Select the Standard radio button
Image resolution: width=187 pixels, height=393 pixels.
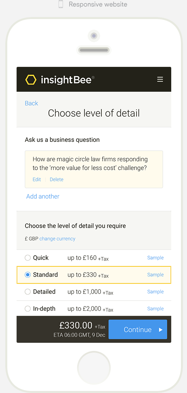pos(28,275)
